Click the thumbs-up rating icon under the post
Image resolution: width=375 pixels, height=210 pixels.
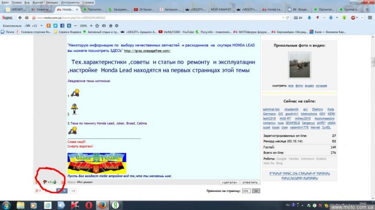click(x=55, y=182)
